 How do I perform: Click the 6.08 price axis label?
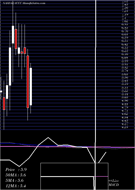click(x=125, y=58)
